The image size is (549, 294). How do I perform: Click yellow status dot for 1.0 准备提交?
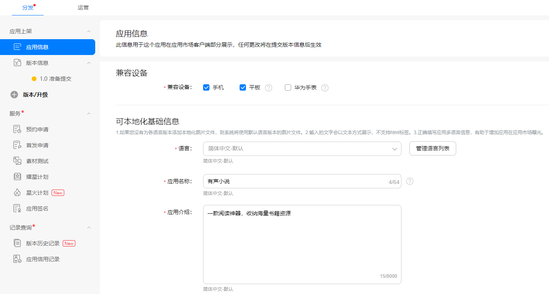tap(34, 79)
